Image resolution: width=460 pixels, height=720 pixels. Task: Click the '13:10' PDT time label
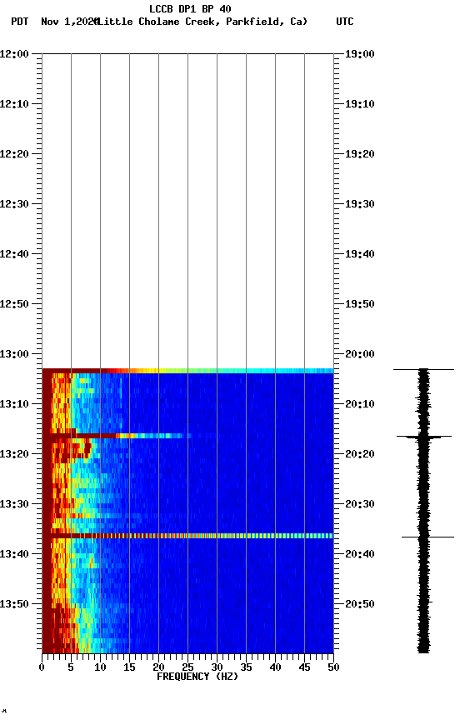14,404
